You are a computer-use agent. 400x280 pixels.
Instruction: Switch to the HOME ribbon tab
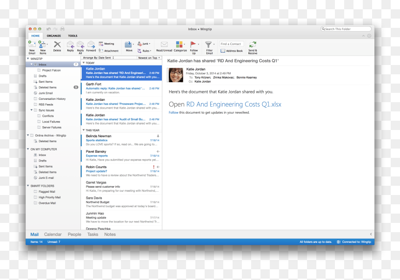point(35,36)
